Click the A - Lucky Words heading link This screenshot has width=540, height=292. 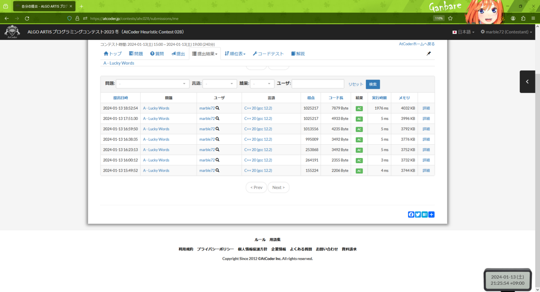(x=119, y=63)
